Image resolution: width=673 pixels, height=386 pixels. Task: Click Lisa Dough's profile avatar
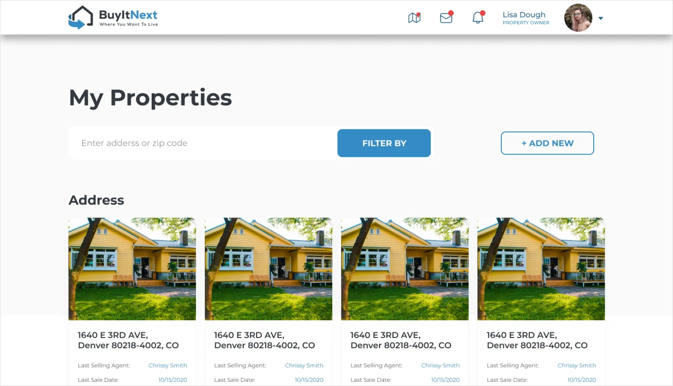pos(578,18)
